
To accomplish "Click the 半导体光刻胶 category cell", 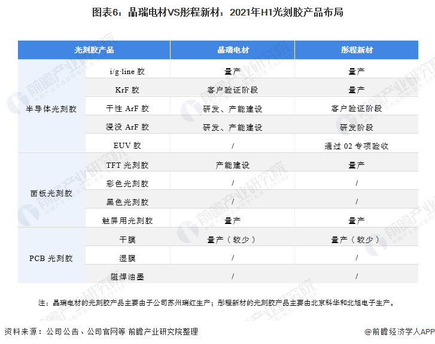I will click(x=51, y=109).
